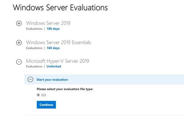Click the Continue button

46,105
